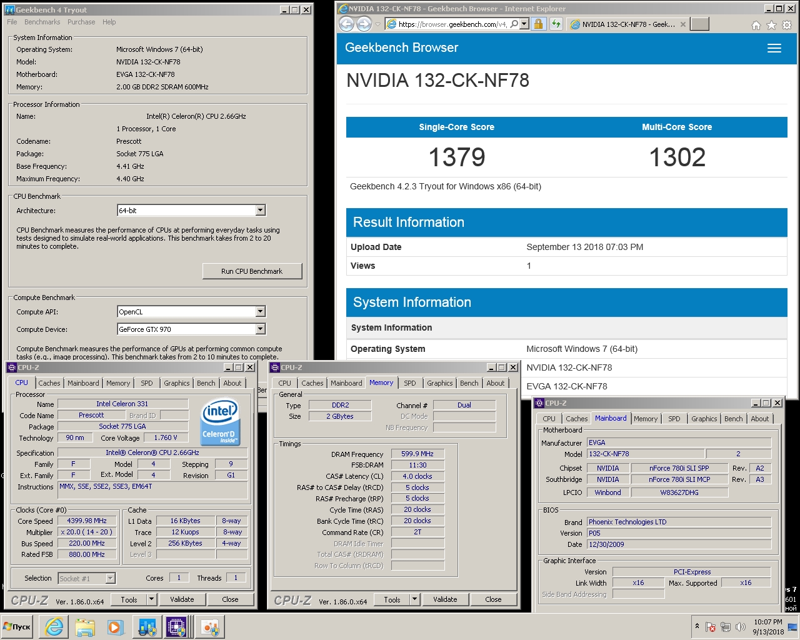The image size is (800, 640).
Task: Expand the Compute Device GeForce GTX 970 dropdown
Action: coord(261,329)
